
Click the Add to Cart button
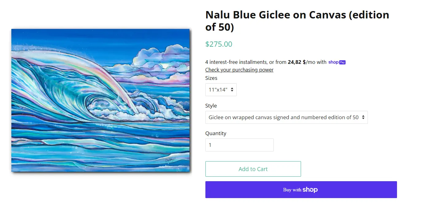click(253, 169)
